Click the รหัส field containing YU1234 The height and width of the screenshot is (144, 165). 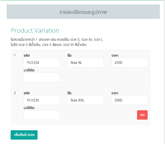click(41, 63)
